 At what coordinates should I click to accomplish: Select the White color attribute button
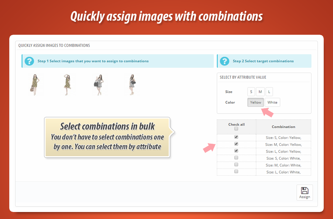point(272,102)
